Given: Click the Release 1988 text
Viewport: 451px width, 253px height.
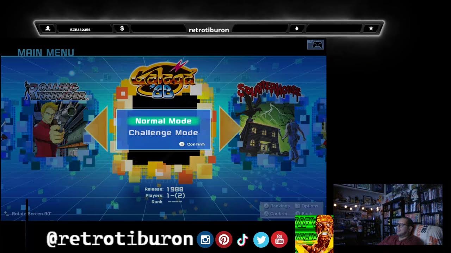Looking at the screenshot, I should 164,189.
